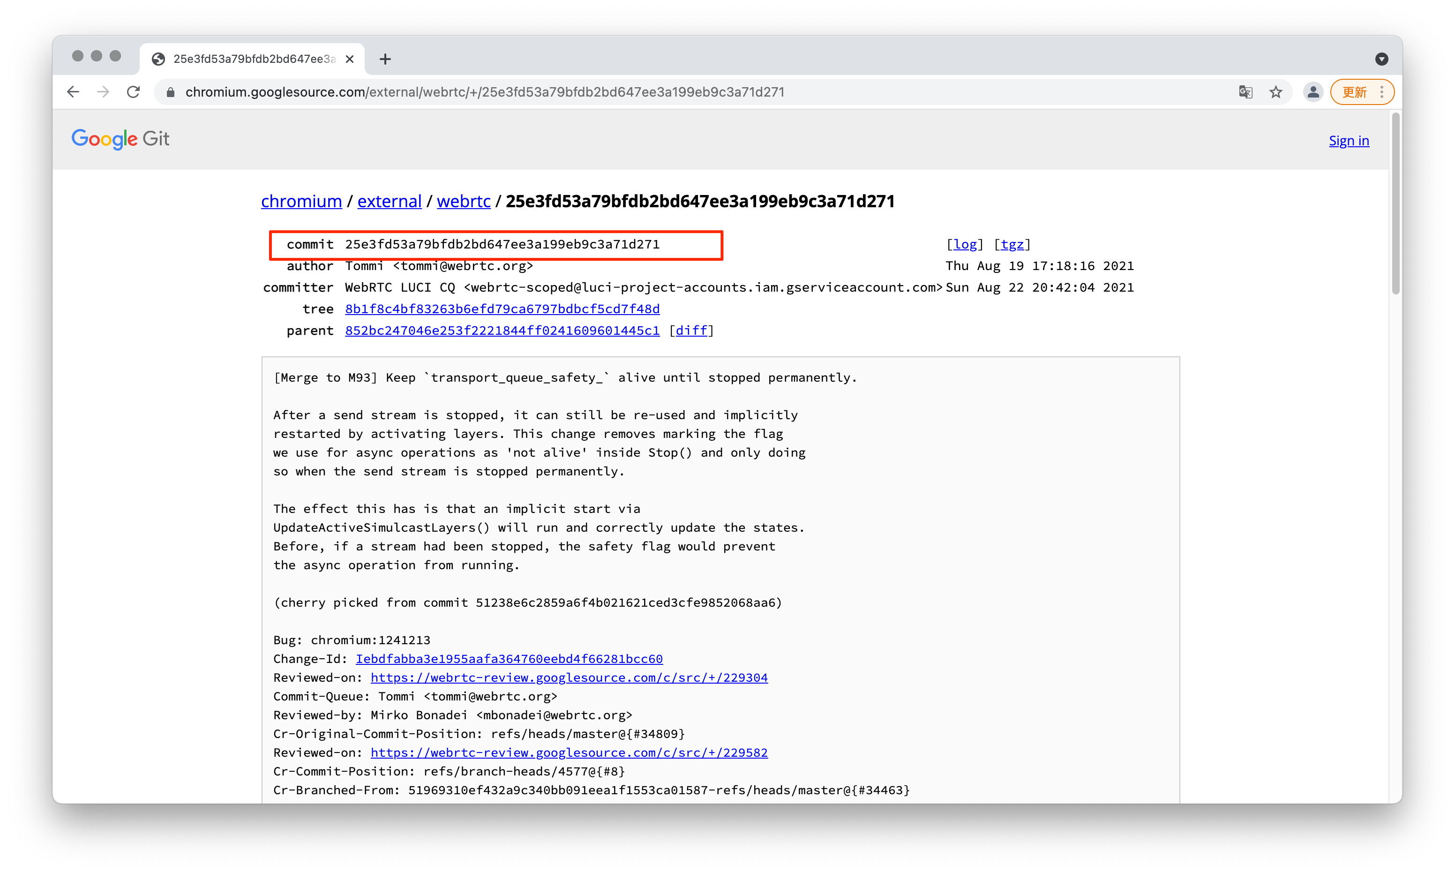Click the browser forward arrow
The height and width of the screenshot is (873, 1455).
coord(103,92)
